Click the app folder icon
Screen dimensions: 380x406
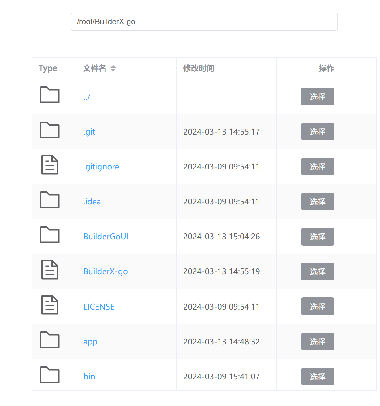pyautogui.click(x=50, y=340)
